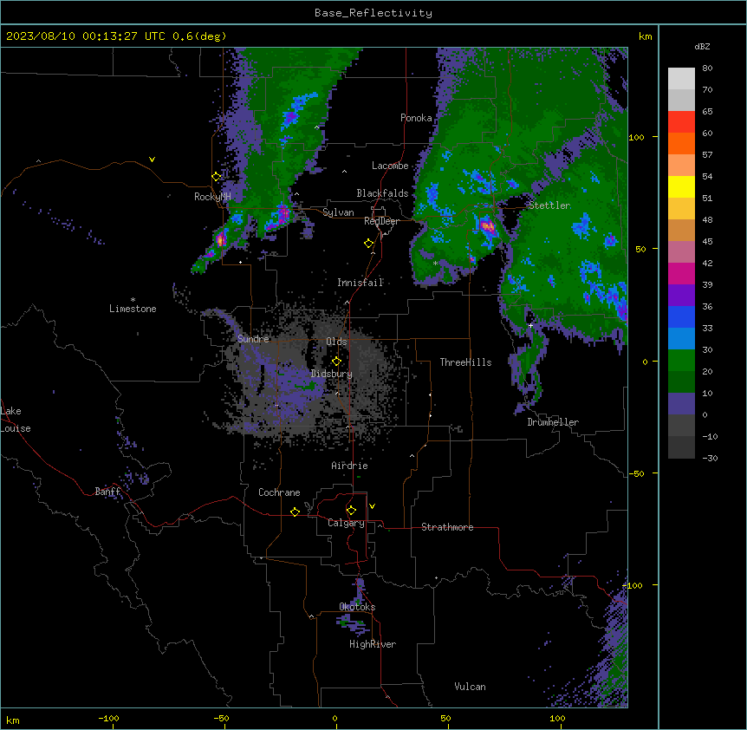Viewport: 747px width, 730px height.
Task: Click the Didsbury label
Action: tap(332, 374)
